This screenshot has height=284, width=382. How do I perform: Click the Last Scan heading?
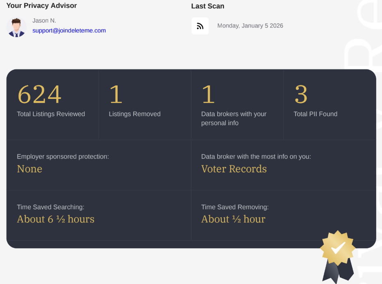click(x=207, y=6)
